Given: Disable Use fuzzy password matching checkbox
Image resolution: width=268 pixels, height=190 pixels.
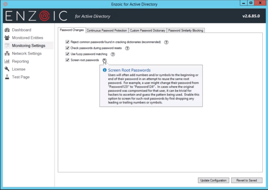Looking at the screenshot, I should click(67, 54).
